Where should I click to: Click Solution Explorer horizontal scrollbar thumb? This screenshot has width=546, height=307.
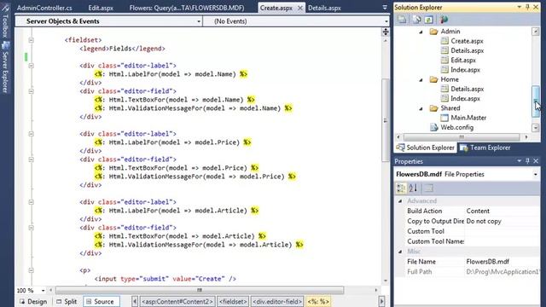click(x=462, y=137)
